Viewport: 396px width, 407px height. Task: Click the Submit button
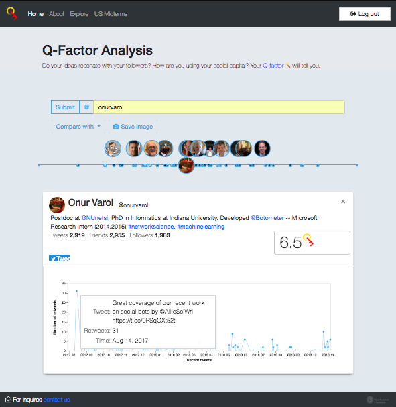click(x=65, y=107)
